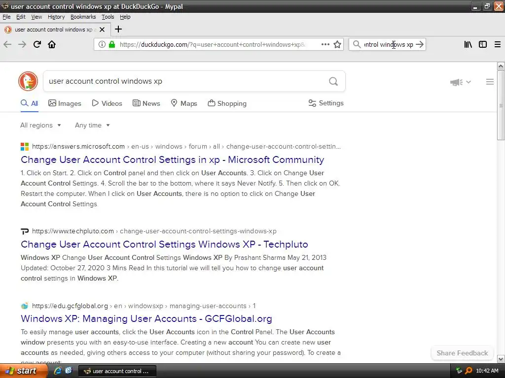Click the DuckDuckGo search query field
Viewport: 505px width, 378px height.
[185, 81]
